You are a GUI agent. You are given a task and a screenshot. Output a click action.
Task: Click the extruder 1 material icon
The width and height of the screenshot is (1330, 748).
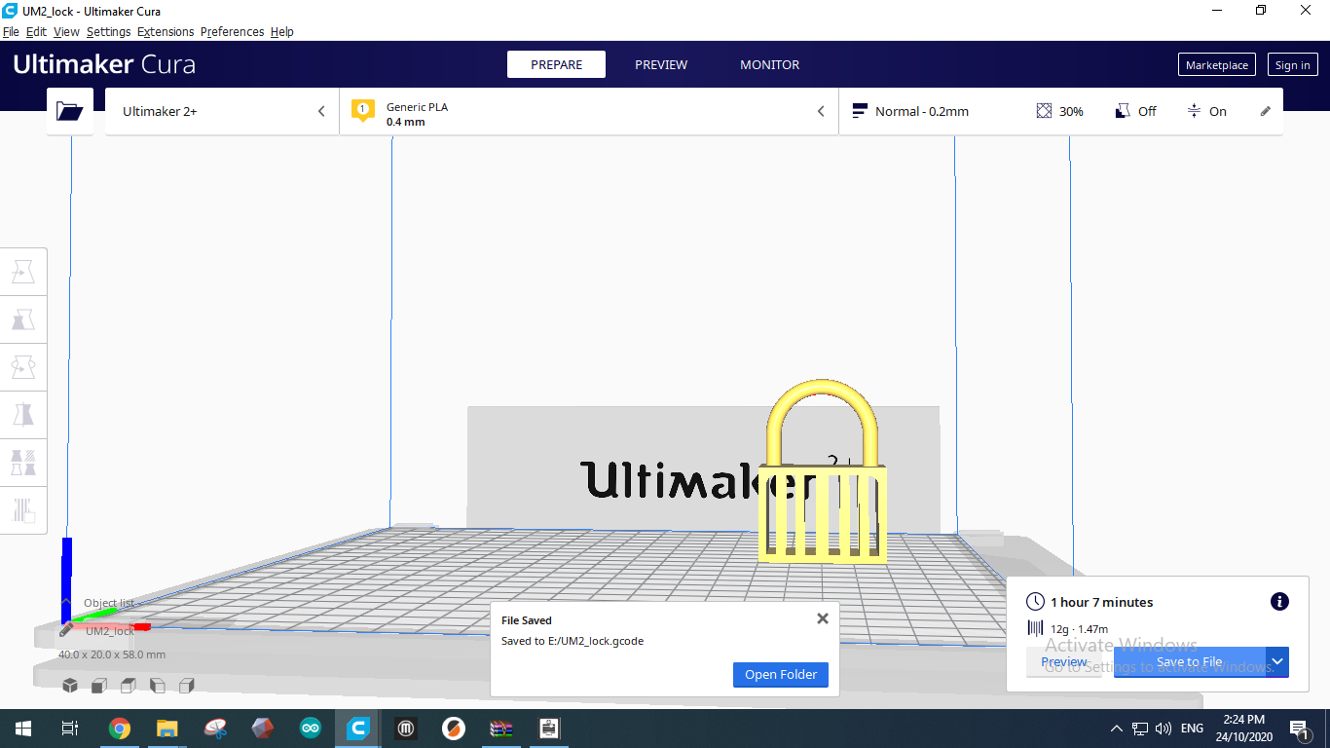363,110
